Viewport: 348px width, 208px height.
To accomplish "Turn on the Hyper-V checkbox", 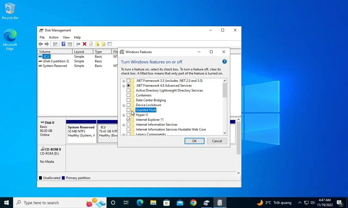I will (128, 115).
